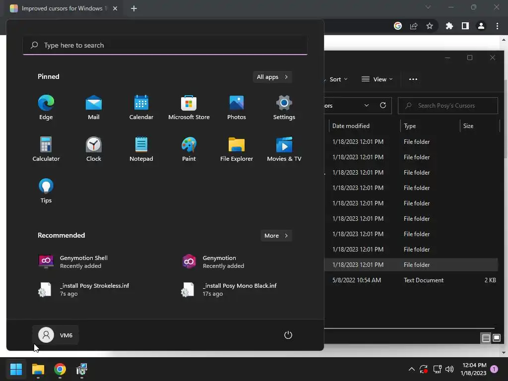Switch Explorer to details view icon
Image resolution: width=508 pixels, height=381 pixels.
pyautogui.click(x=486, y=338)
